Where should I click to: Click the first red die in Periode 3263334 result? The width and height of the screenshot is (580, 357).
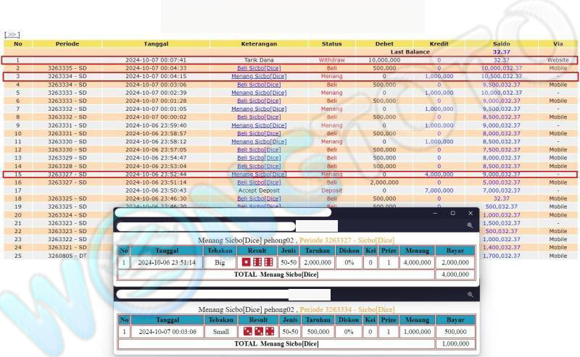246,331
